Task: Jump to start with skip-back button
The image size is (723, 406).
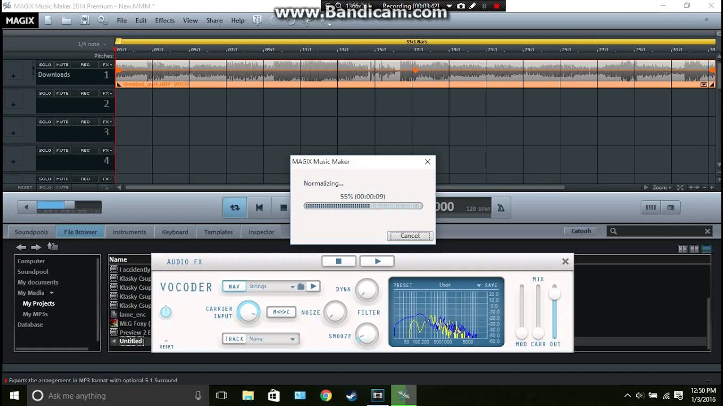Action: point(259,208)
